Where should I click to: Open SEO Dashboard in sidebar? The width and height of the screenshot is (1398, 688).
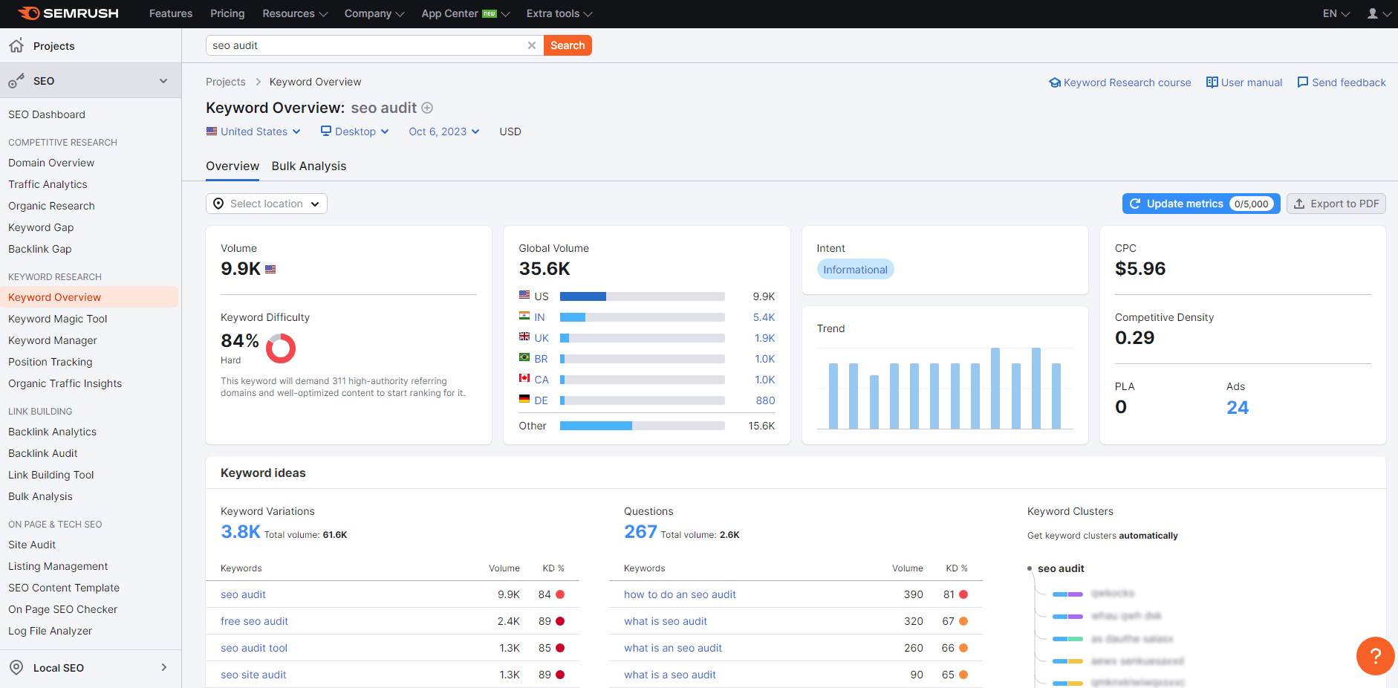(47, 114)
